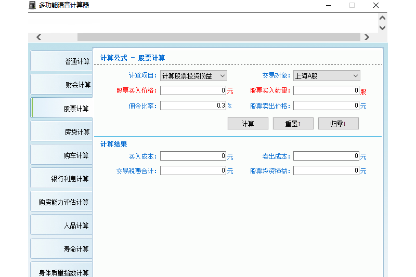Click the up arrow of the display scrollbar
The image size is (416, 277).
pos(382,18)
